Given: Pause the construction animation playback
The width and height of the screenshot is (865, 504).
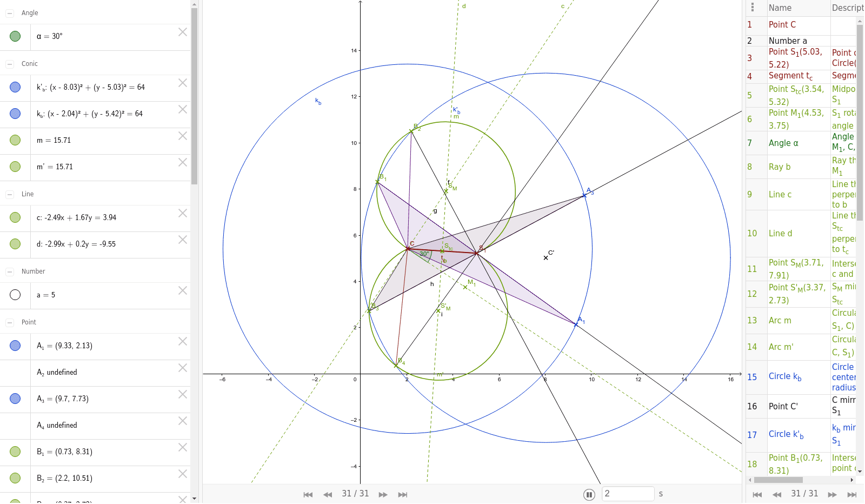Looking at the screenshot, I should click(589, 494).
